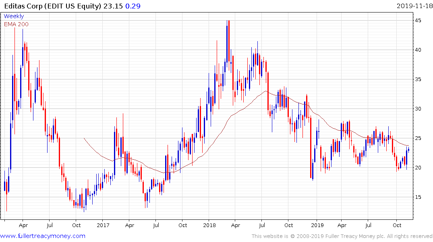This screenshot has height=242, width=433.
Task: Click the 'EMA 200' legend label
Action: click(x=16, y=24)
